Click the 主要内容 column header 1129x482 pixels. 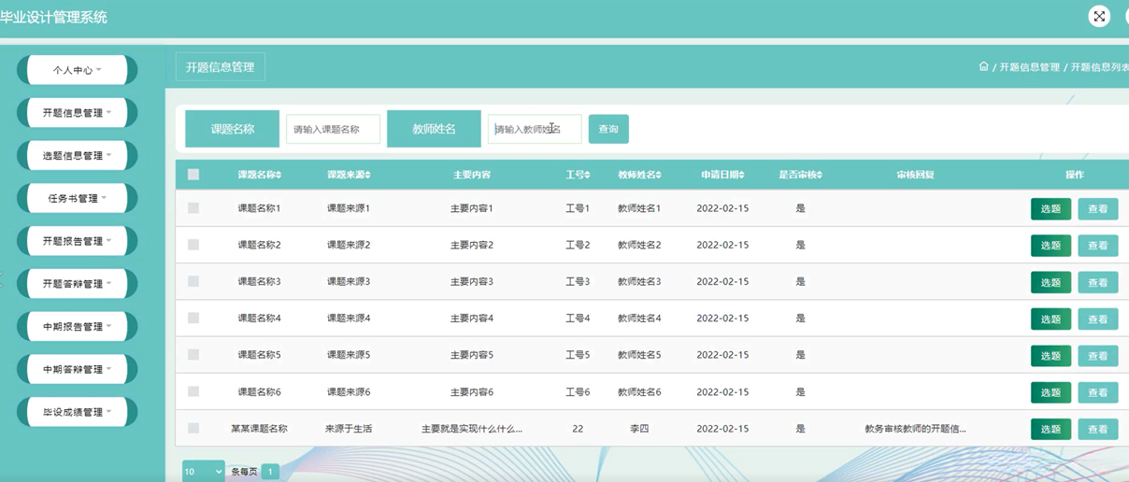(x=472, y=175)
